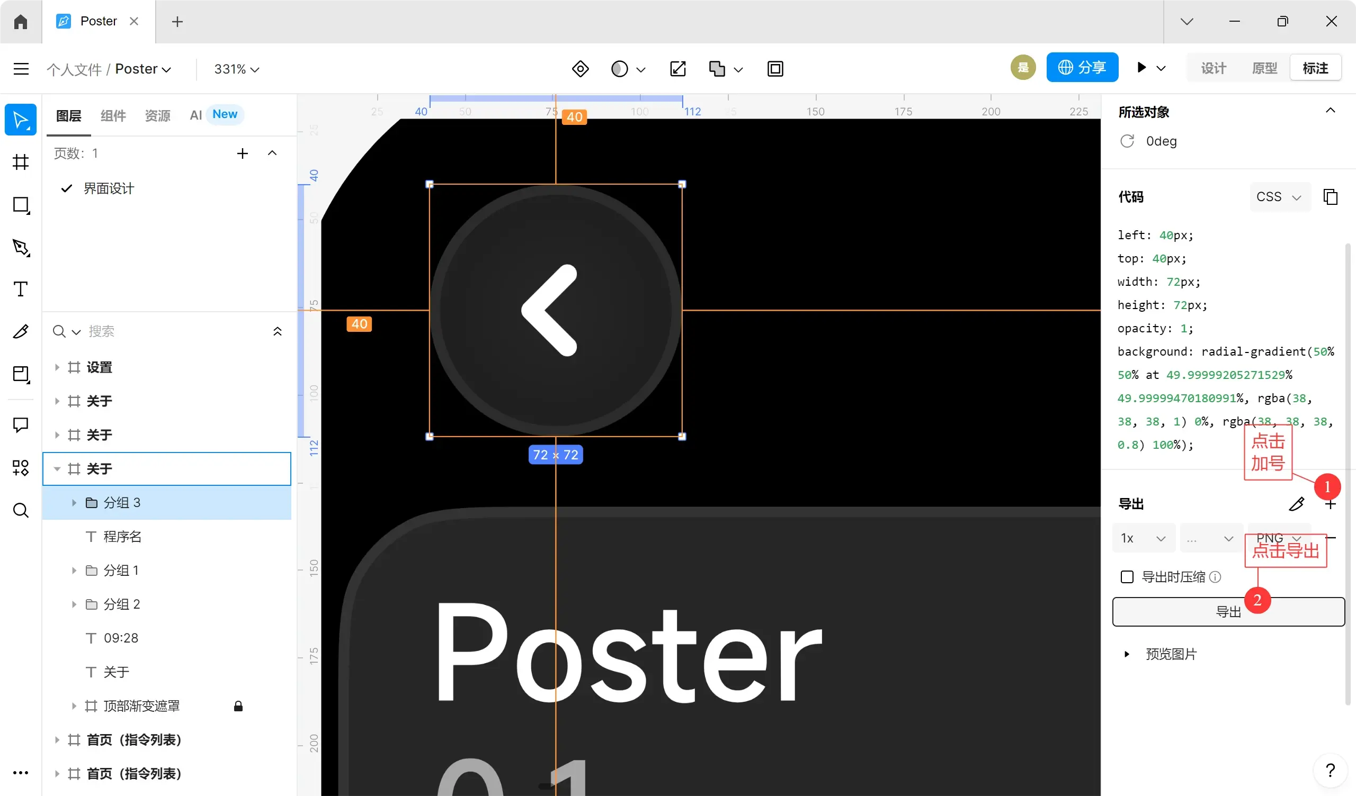Click the blue 分享 button
Screen dimensions: 1356x796
[x=1082, y=67]
